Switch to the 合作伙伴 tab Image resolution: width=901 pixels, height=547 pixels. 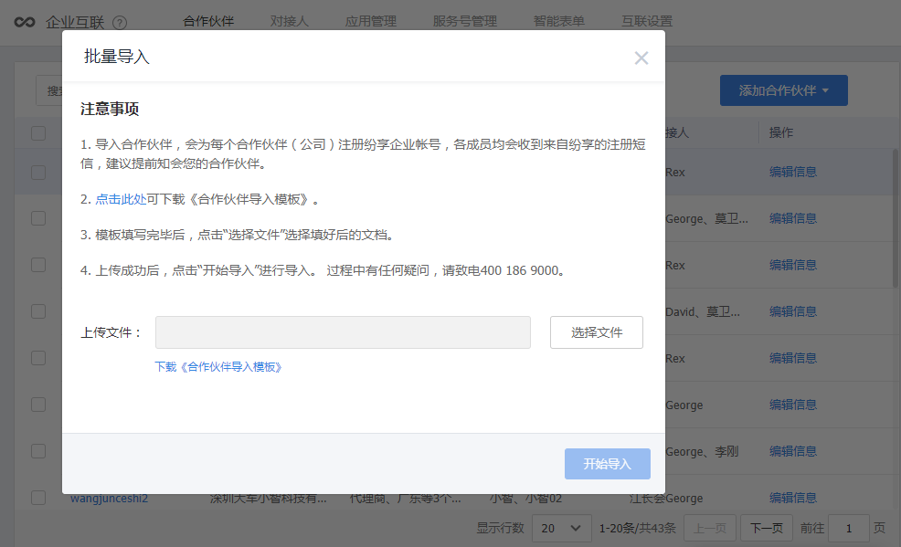pyautogui.click(x=208, y=21)
